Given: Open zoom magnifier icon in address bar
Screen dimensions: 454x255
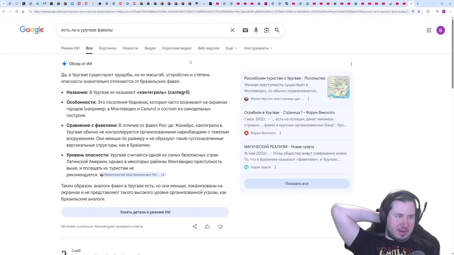Looking at the screenshot, I should click(x=413, y=11).
